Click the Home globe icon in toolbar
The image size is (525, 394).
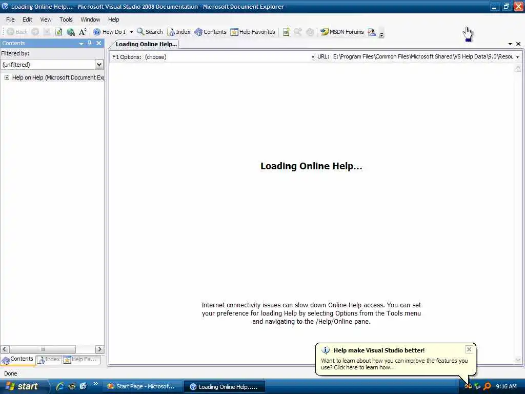click(x=71, y=32)
